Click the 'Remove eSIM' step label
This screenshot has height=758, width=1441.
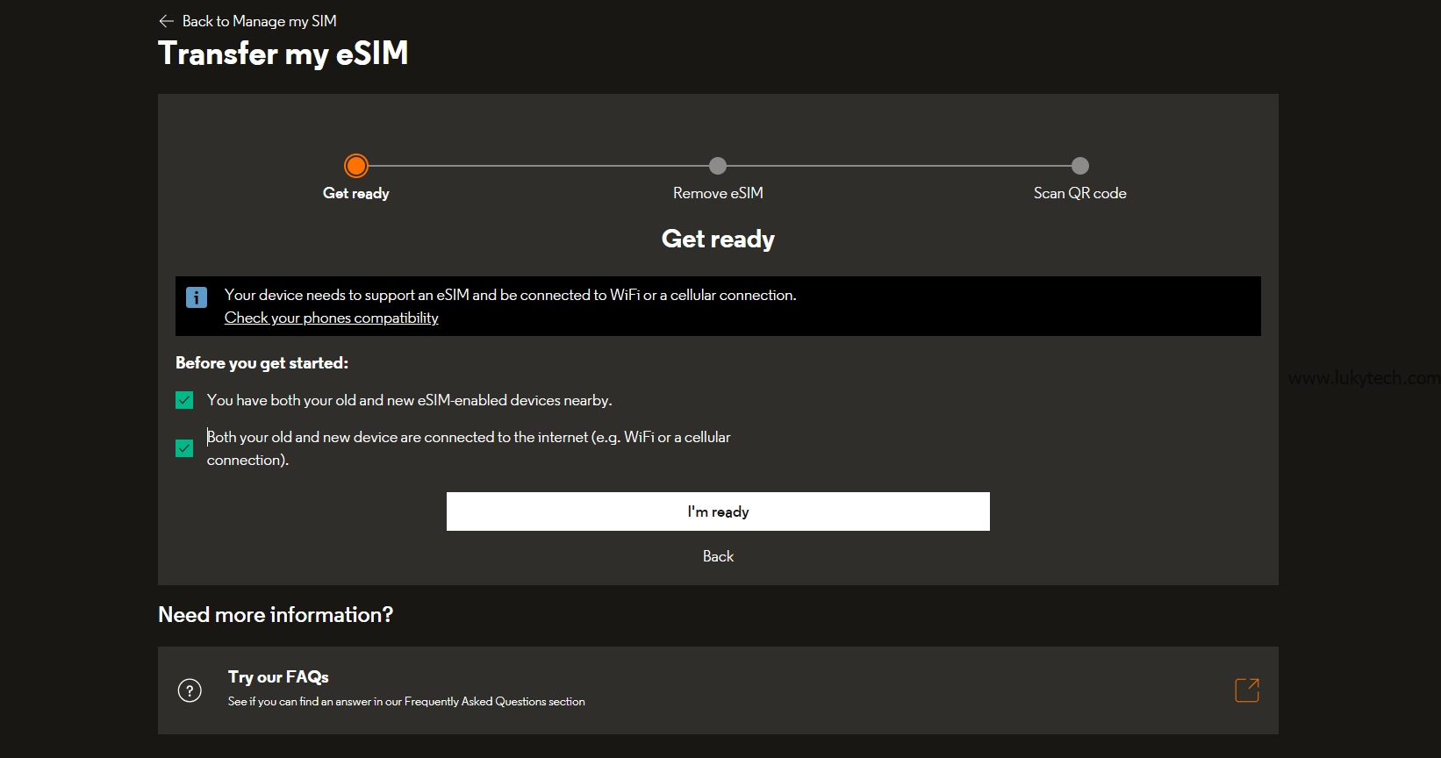click(x=718, y=193)
